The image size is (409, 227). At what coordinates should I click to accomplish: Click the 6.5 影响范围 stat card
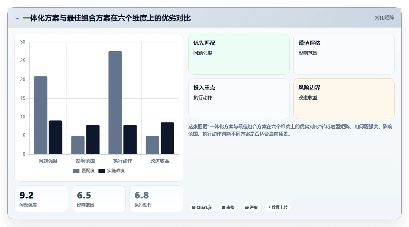coord(99,199)
